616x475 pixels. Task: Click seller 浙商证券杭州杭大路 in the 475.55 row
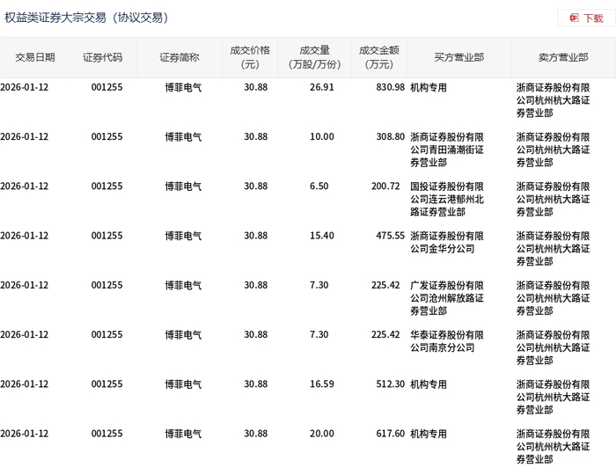pyautogui.click(x=554, y=248)
